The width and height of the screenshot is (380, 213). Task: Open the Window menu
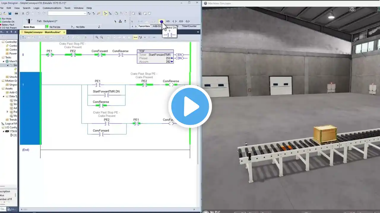pyautogui.click(x=78, y=8)
